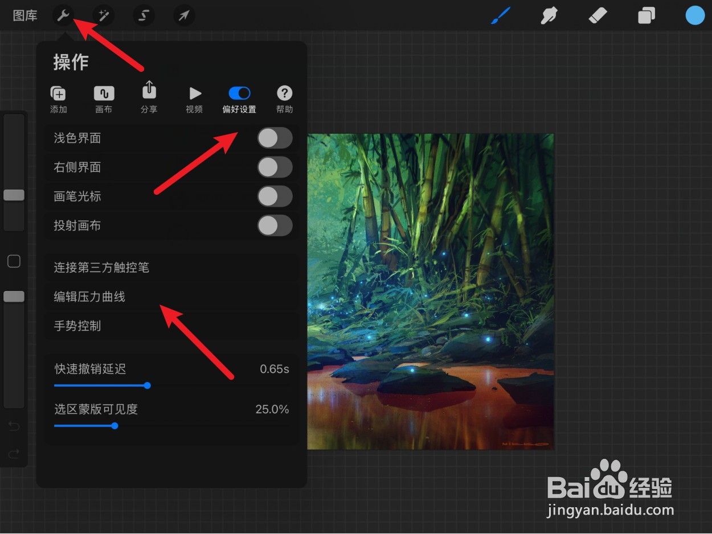Tap the wrench Actions icon
The image size is (712, 534).
point(63,15)
